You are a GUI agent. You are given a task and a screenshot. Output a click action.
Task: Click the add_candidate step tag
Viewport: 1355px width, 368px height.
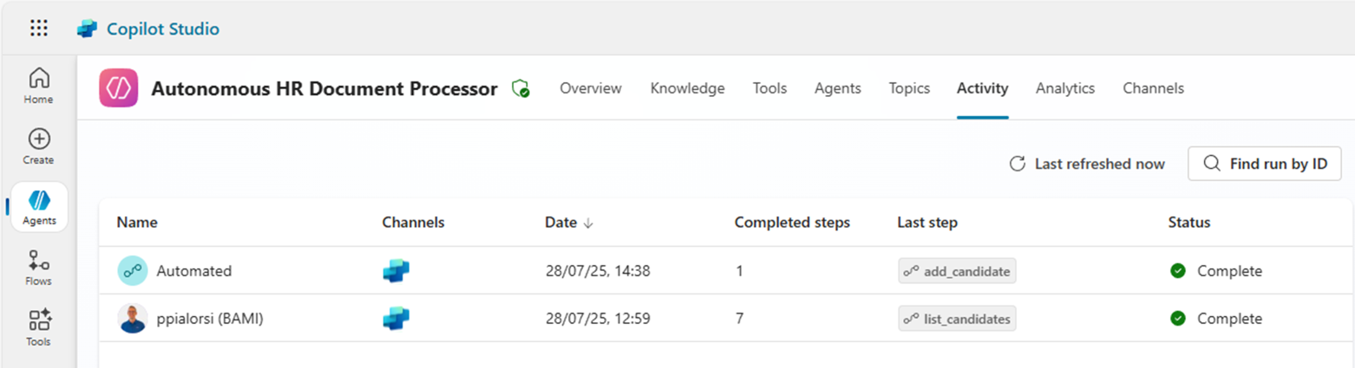957,271
